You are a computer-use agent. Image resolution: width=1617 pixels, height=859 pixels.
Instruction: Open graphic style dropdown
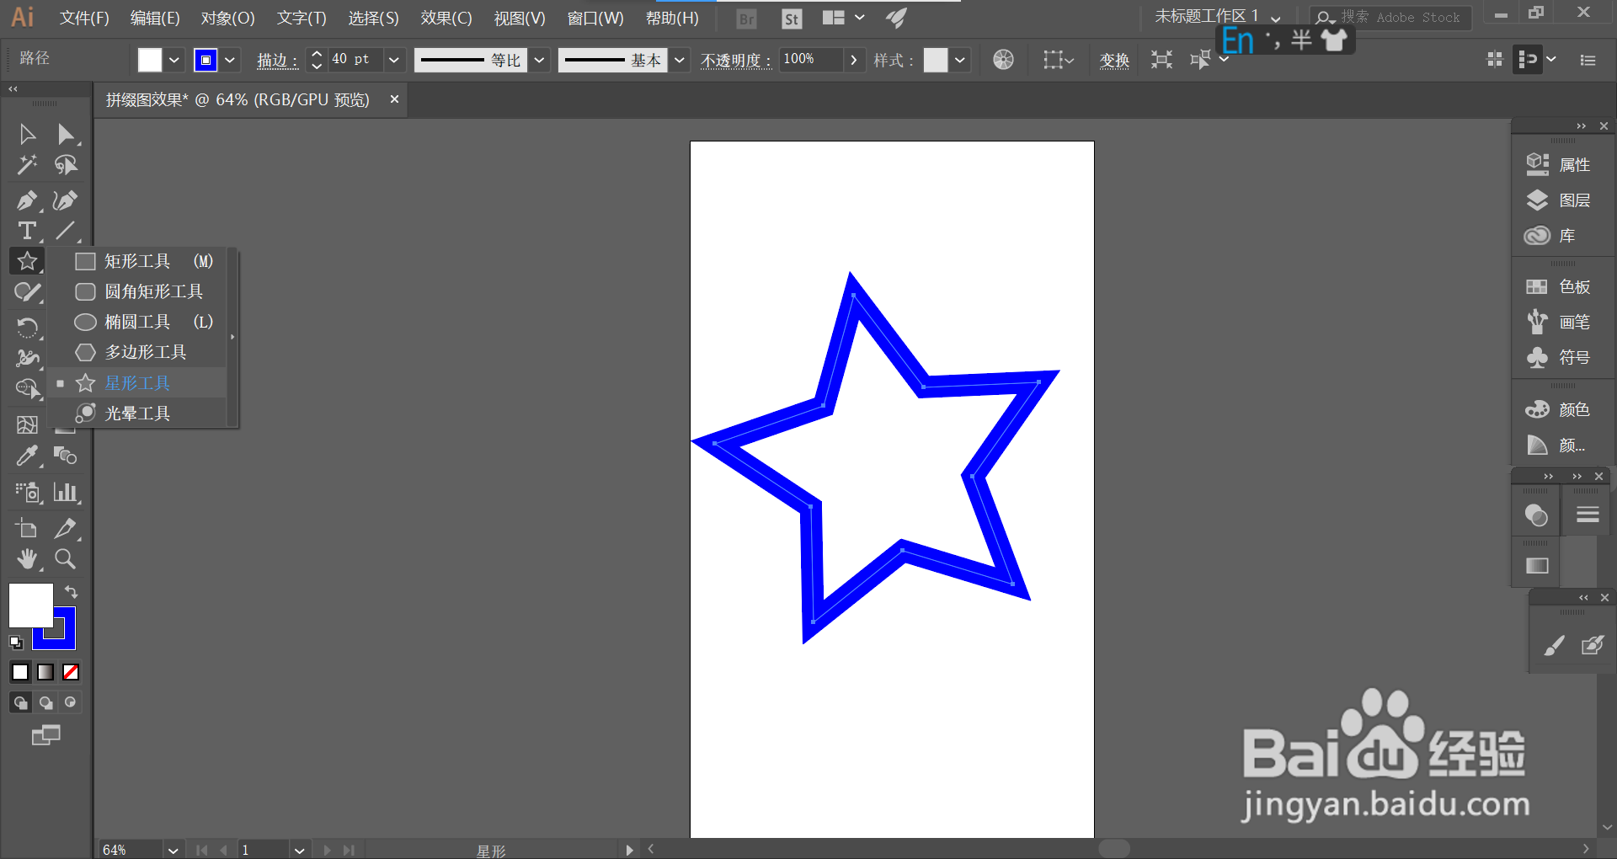960,60
